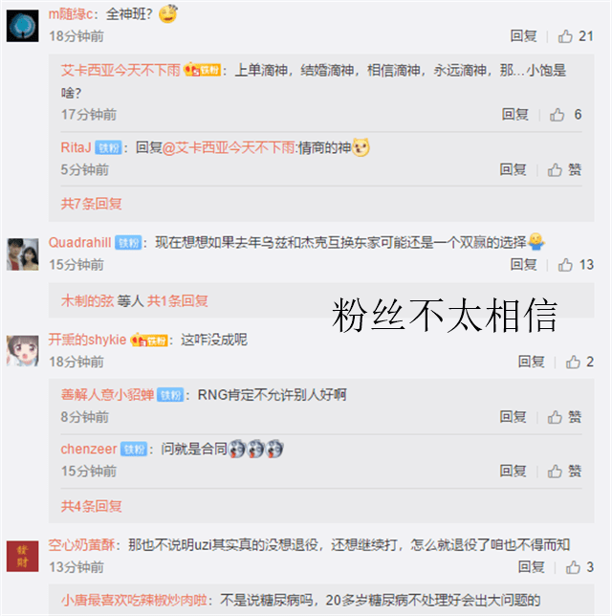Reply to chenzeer's 问就是合同 comment
612x616 pixels.
513,471
